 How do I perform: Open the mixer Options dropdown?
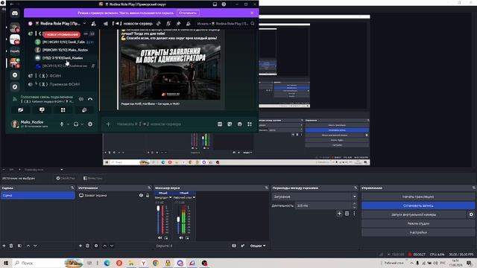pyautogui.click(x=258, y=246)
